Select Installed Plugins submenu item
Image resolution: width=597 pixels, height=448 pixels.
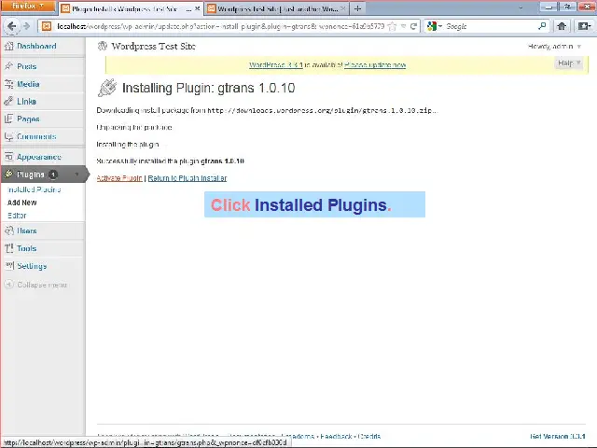35,189
